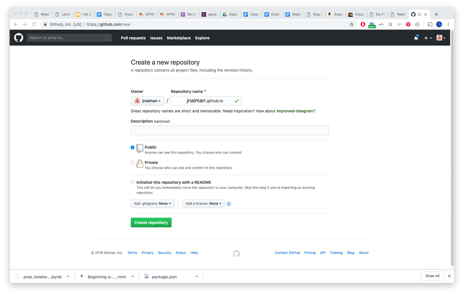
Task: Switch to the Data Google Drive tab
Action: [231, 14]
